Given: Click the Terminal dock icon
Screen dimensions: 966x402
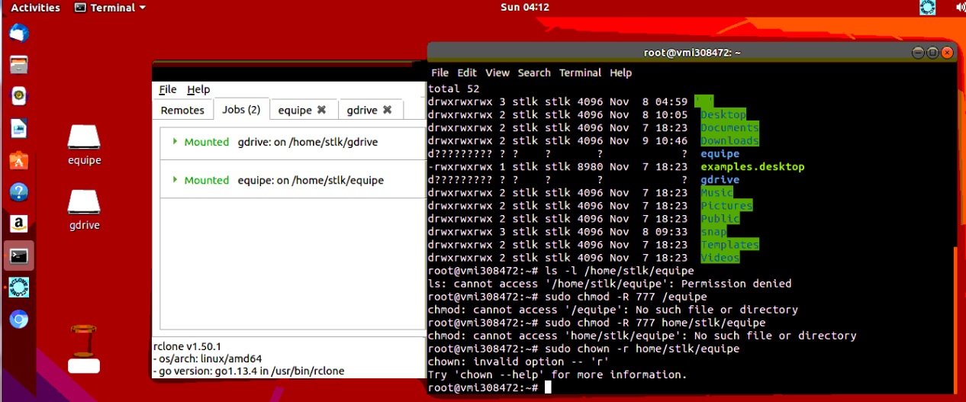Looking at the screenshot, I should (x=19, y=256).
